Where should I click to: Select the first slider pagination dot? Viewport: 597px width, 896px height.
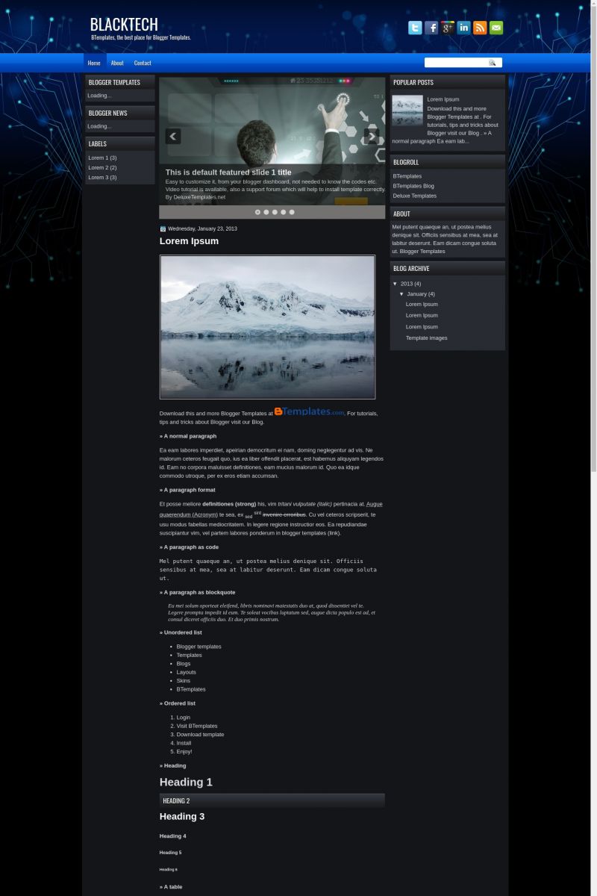coord(257,212)
